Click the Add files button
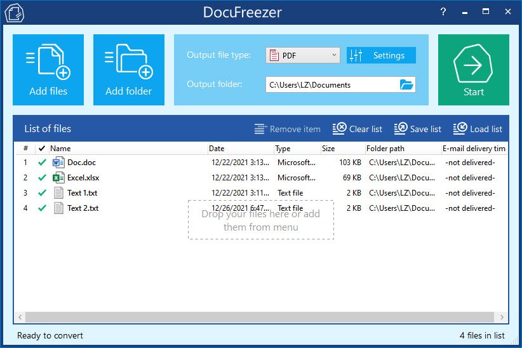Screen dimensions: 522x348 (x=48, y=70)
